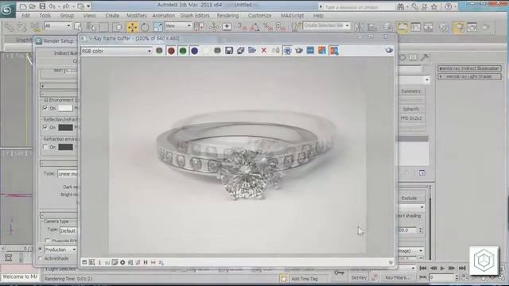Expand the frame buffer bottom toolbar chevron

[390, 262]
